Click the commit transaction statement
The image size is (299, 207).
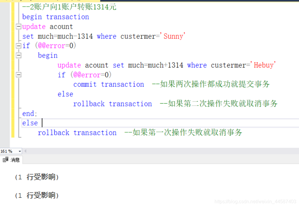pyautogui.click(x=109, y=84)
